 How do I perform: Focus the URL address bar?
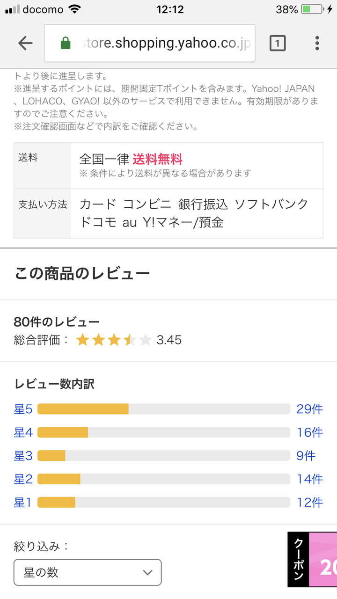tap(159, 44)
